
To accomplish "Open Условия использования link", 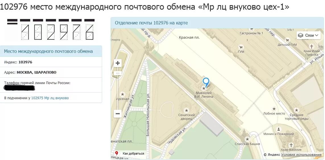I will [x=301, y=155].
